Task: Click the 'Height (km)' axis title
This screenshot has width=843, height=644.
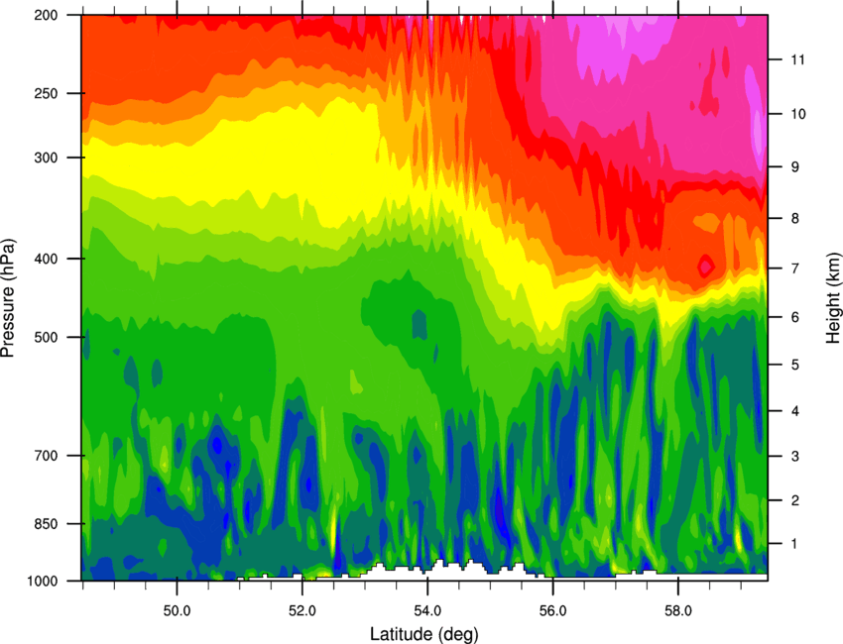Action: (x=833, y=297)
